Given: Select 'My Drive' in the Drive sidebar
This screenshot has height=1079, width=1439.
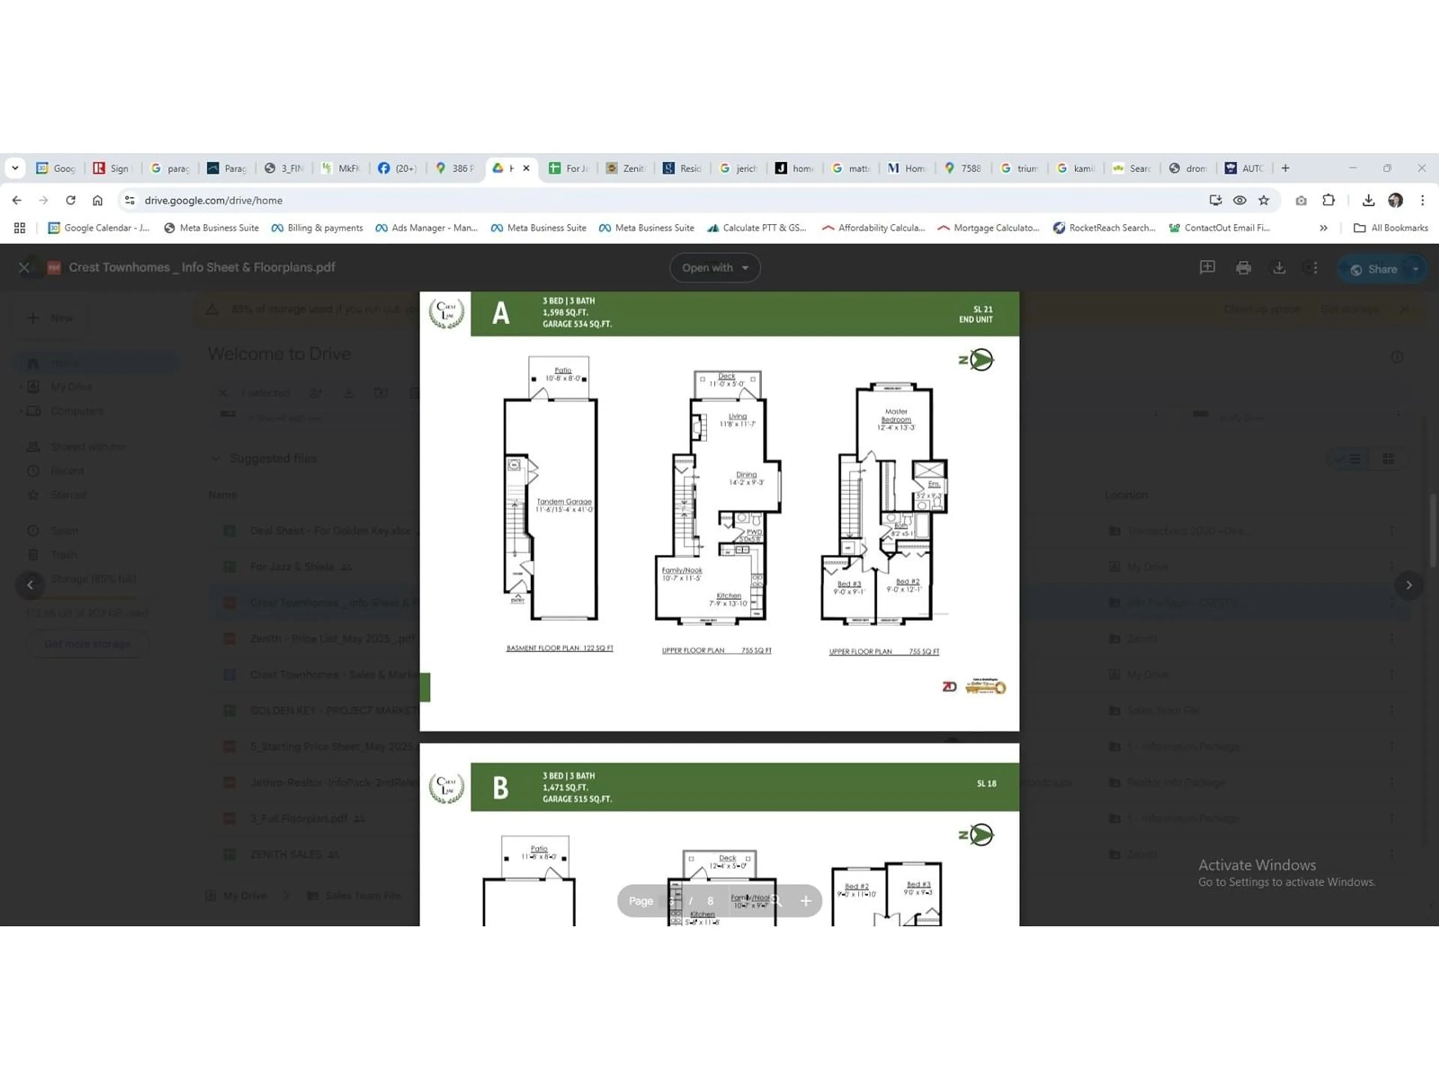Looking at the screenshot, I should (72, 387).
